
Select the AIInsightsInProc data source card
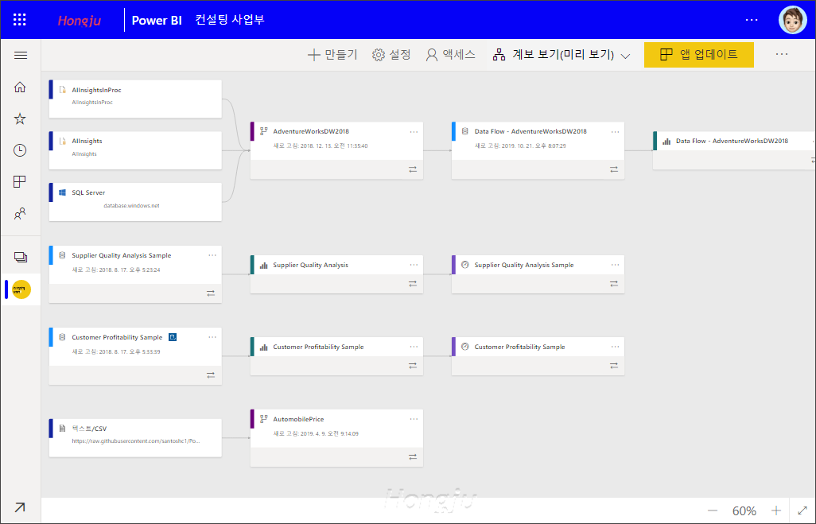pyautogui.click(x=135, y=99)
